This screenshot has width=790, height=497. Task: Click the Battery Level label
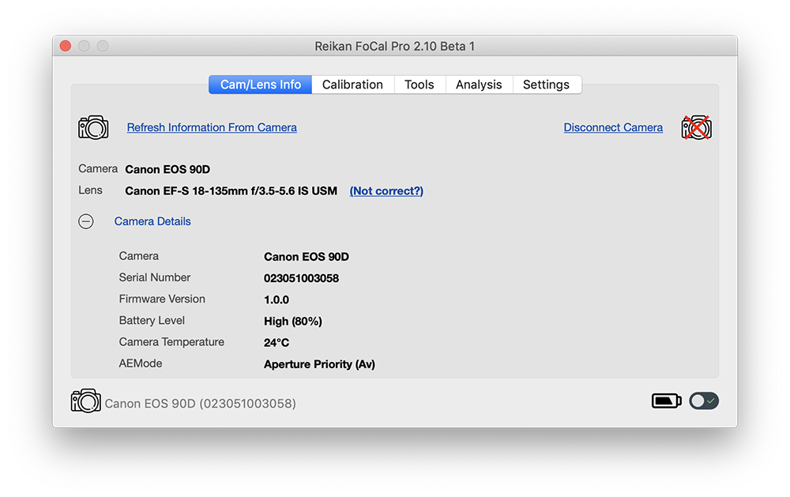click(152, 321)
